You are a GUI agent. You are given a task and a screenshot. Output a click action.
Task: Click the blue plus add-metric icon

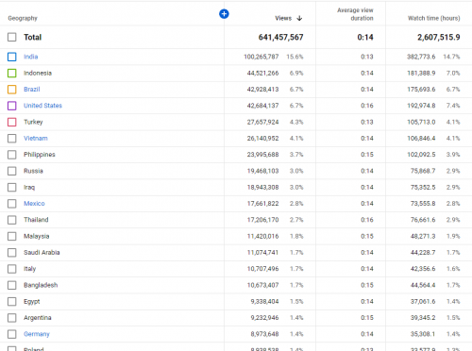click(x=224, y=14)
